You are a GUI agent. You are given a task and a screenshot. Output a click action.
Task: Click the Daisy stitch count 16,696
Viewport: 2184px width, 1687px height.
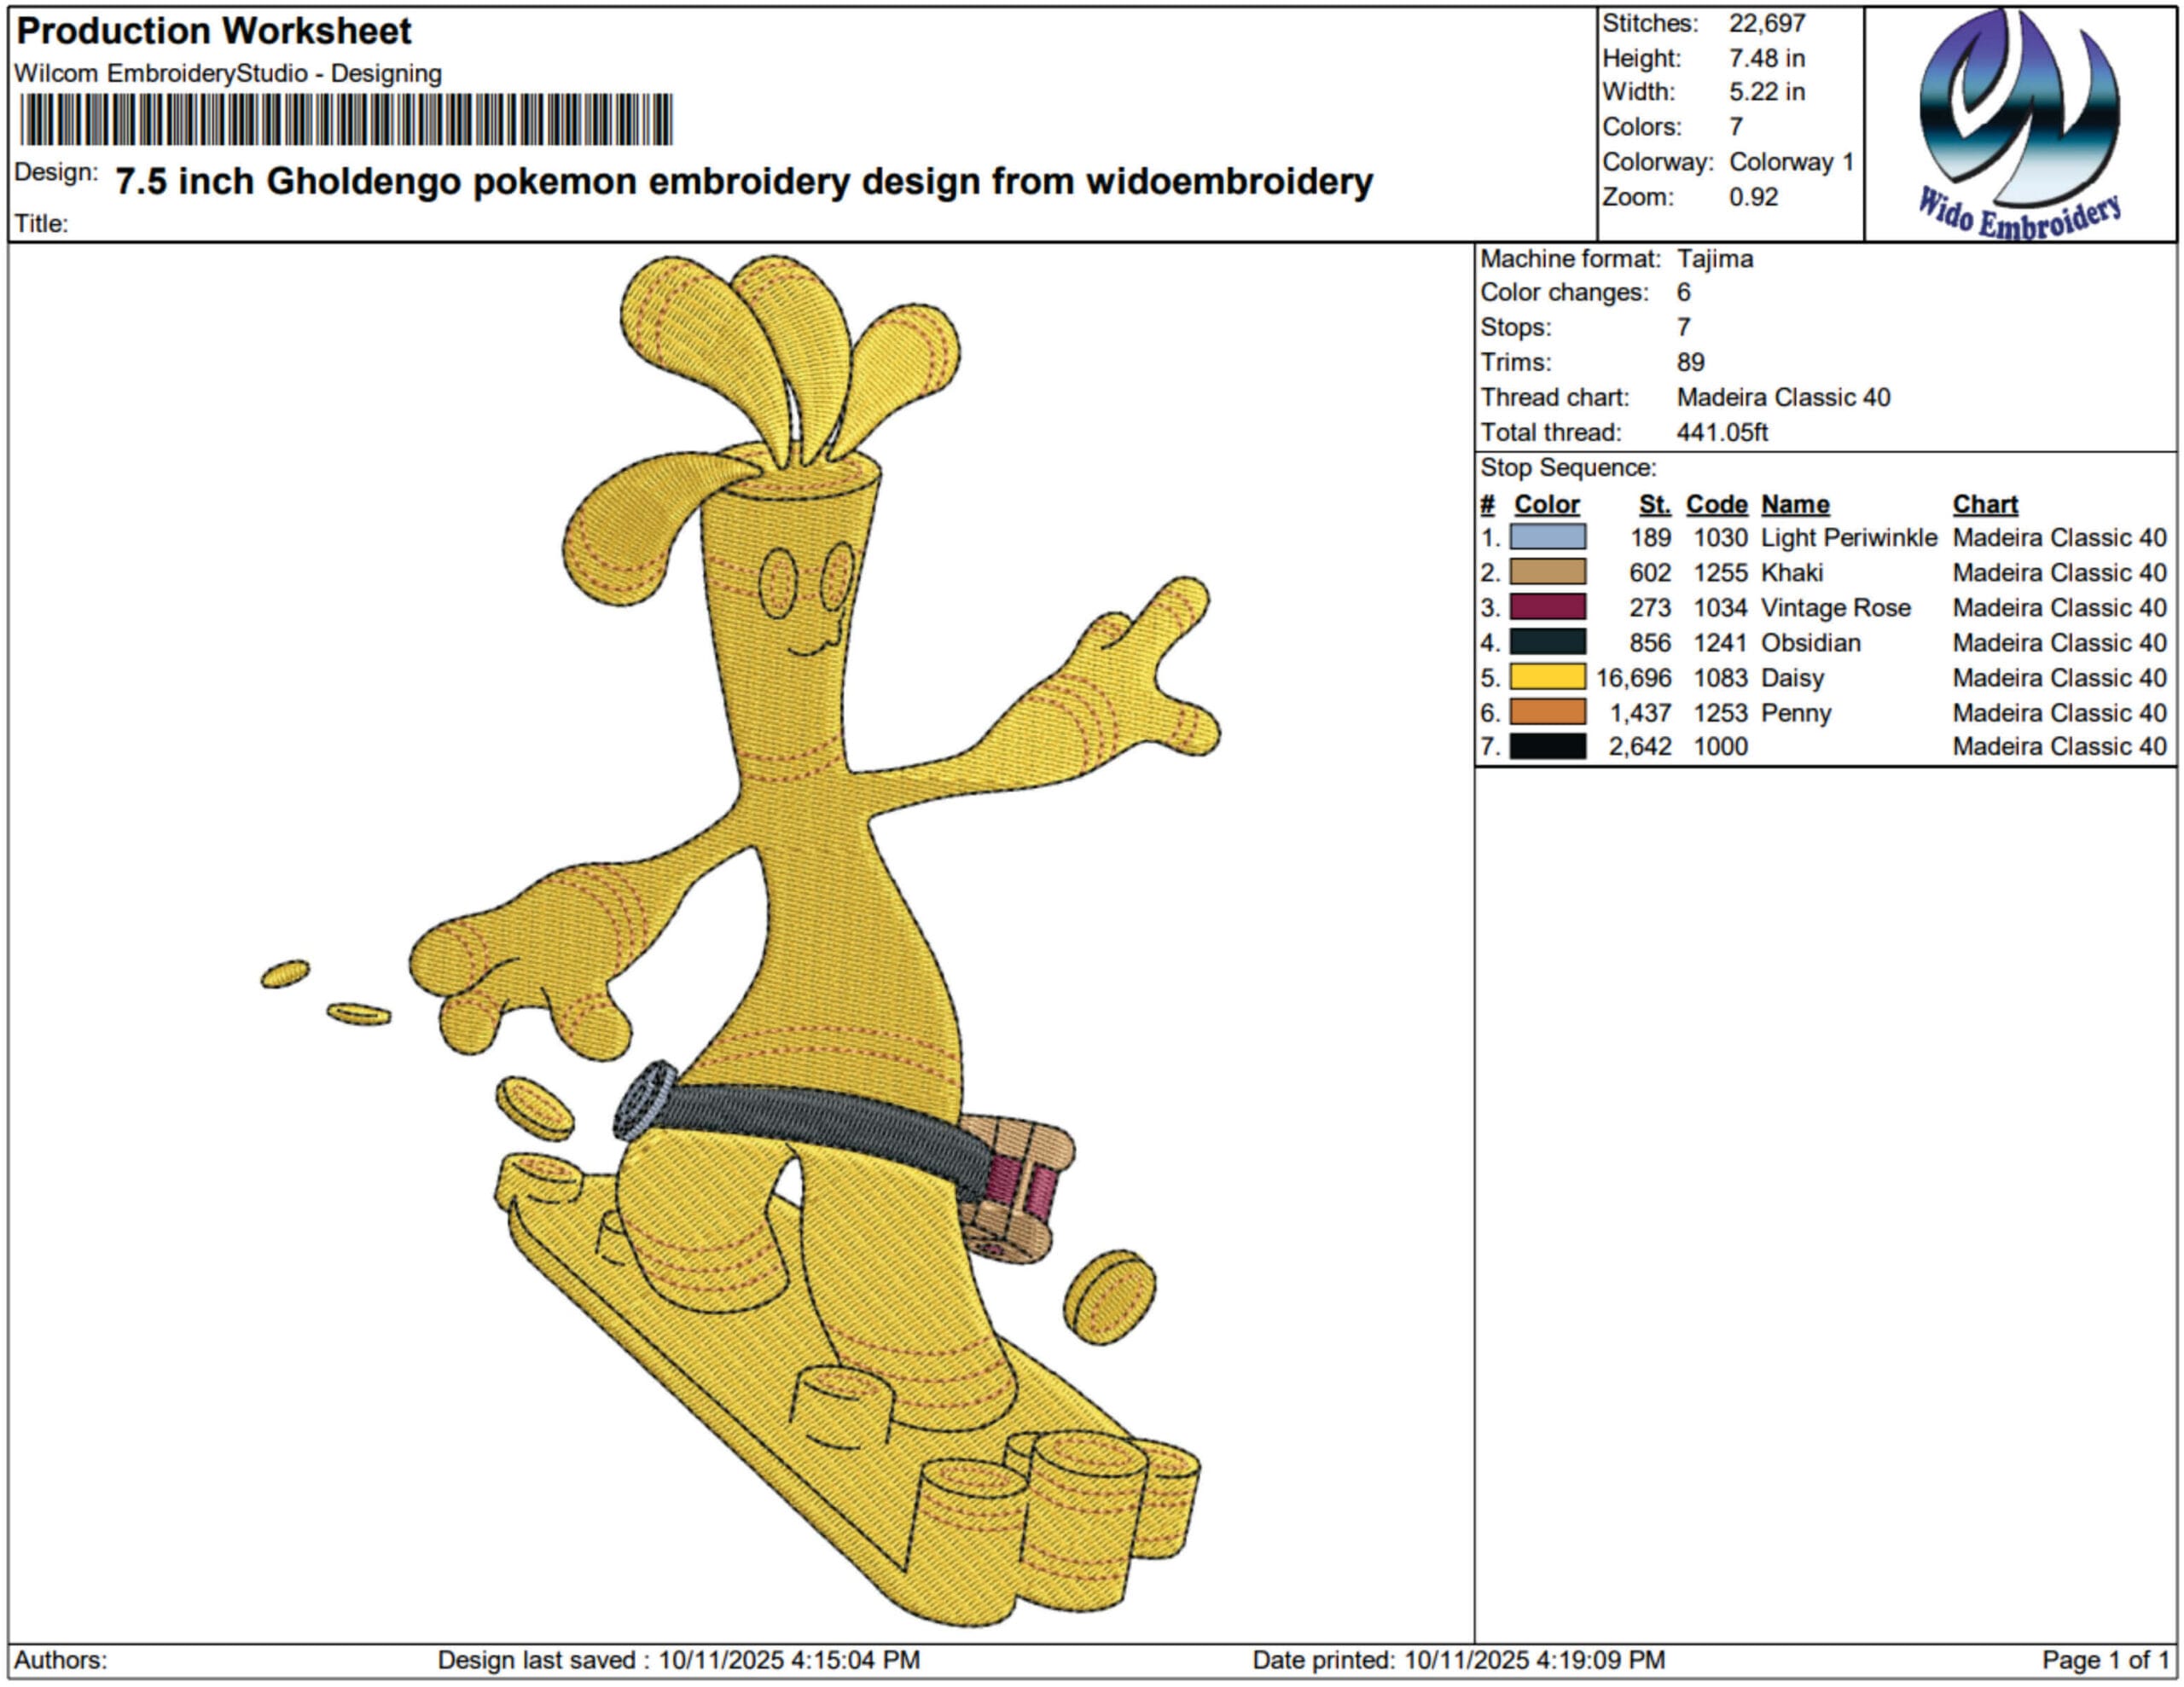coord(1633,678)
